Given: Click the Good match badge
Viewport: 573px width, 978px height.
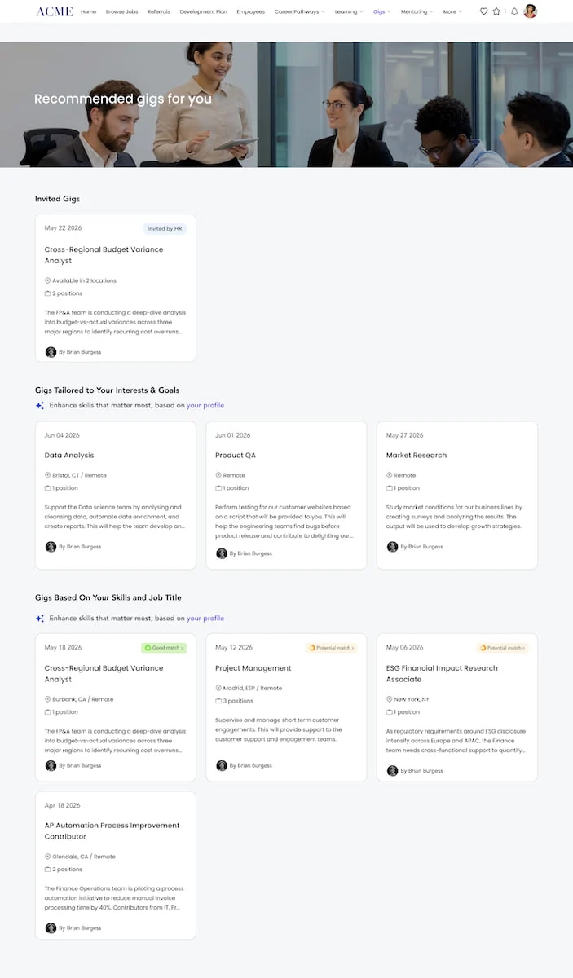Looking at the screenshot, I should (x=164, y=648).
